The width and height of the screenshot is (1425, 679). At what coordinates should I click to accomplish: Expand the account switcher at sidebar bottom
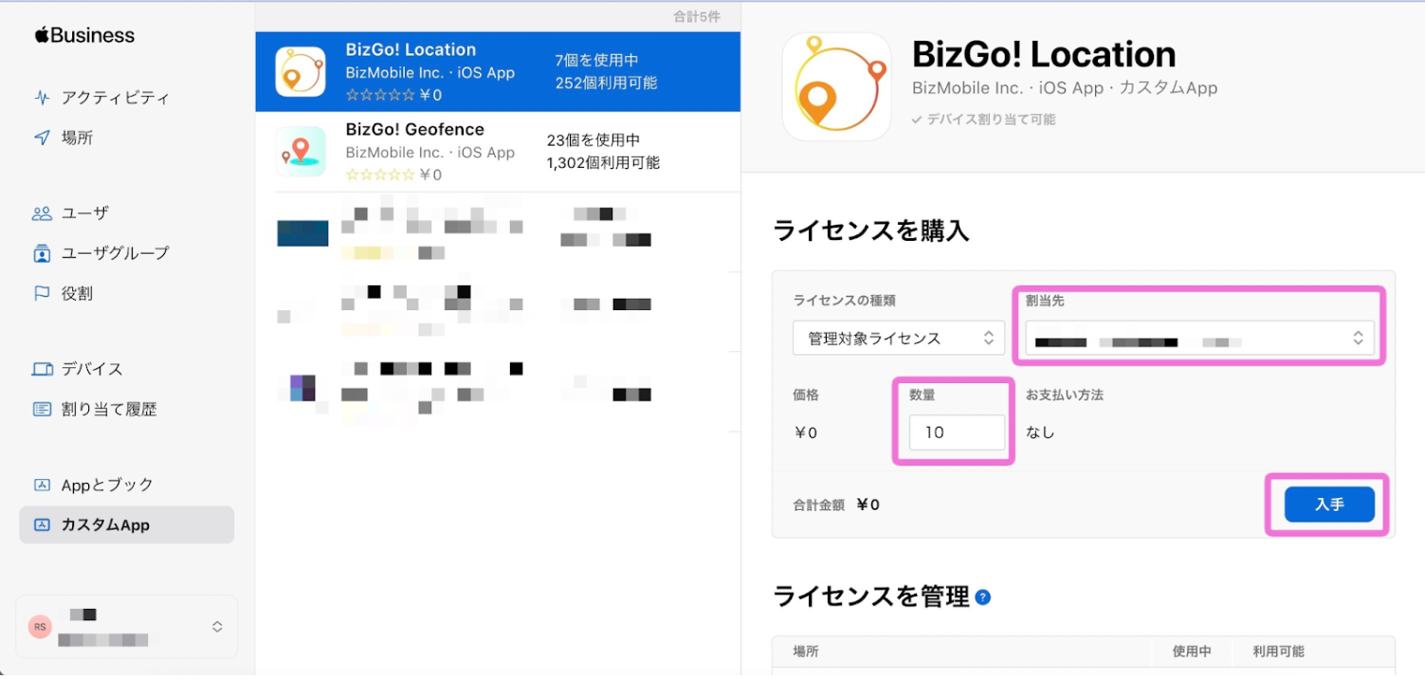[217, 627]
